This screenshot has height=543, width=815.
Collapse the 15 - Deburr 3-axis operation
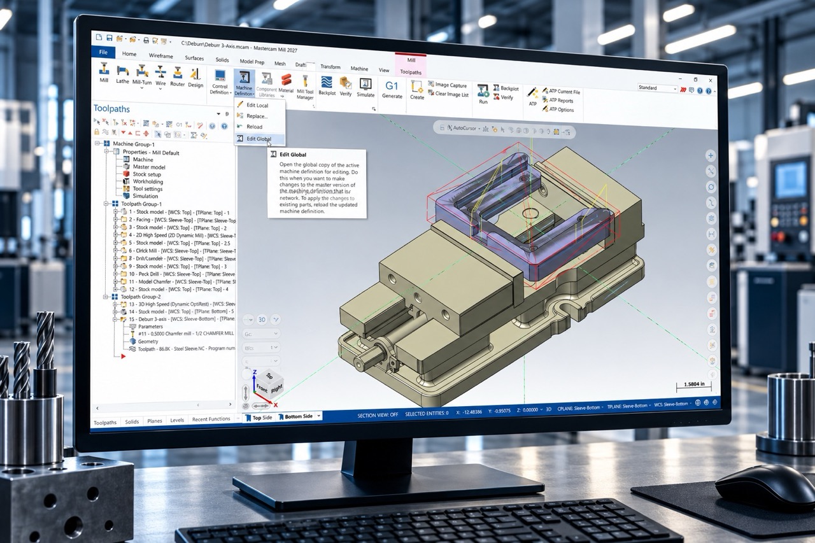tap(115, 320)
